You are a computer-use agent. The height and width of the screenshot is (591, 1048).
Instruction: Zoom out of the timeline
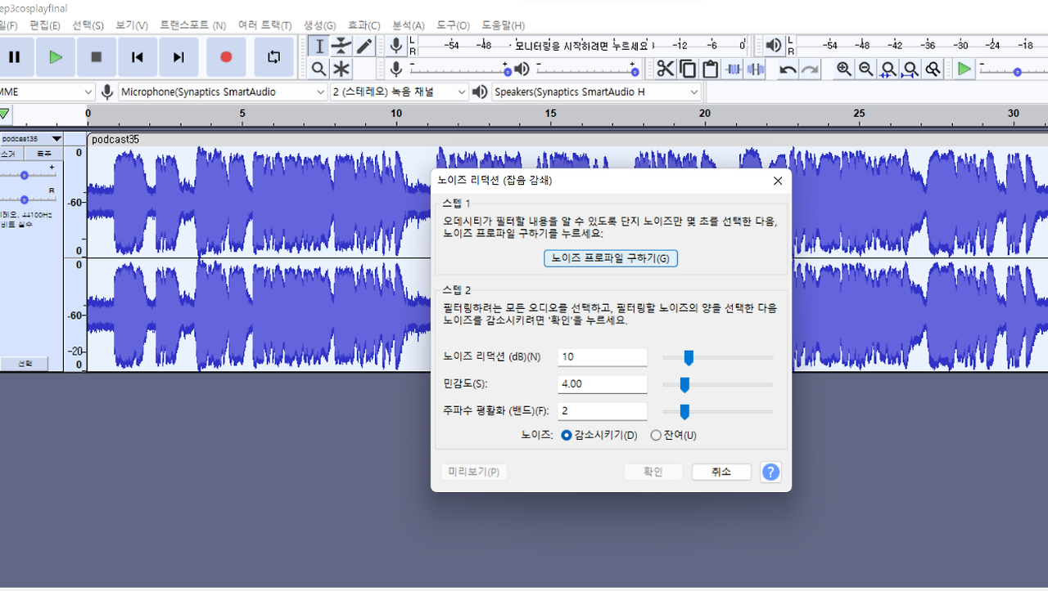pos(866,69)
